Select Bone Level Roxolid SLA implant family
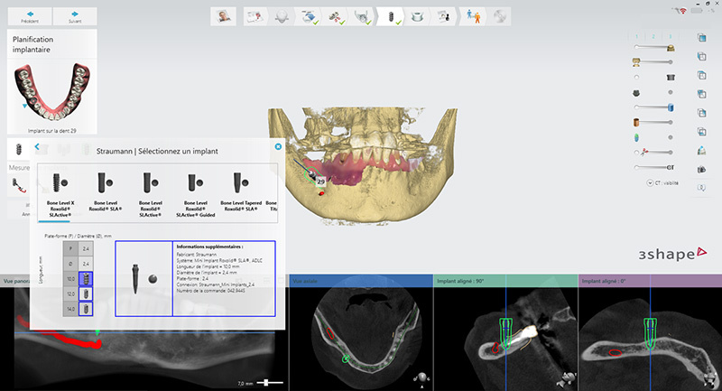The image size is (722, 391). [x=106, y=192]
